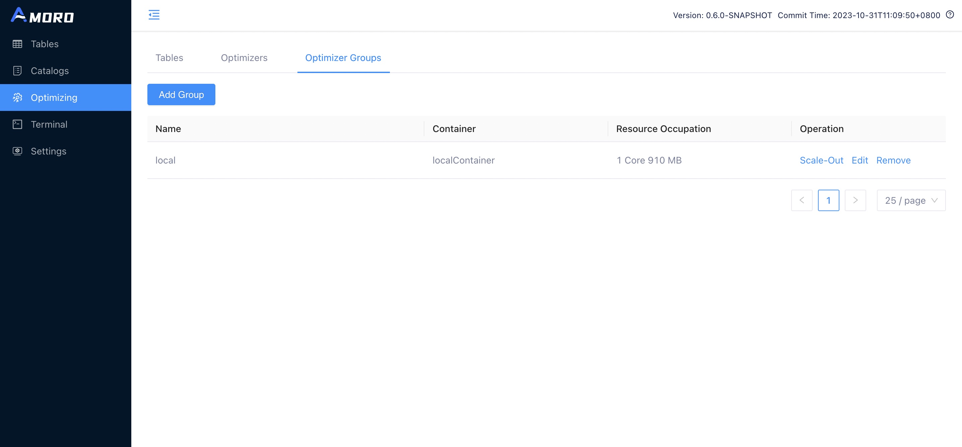Switch to the Optimizers tab
Viewport: 962px width, 447px height.
(x=244, y=58)
